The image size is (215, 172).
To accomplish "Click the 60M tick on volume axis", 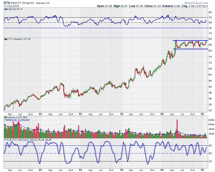I will pyautogui.click(x=211, y=125).
